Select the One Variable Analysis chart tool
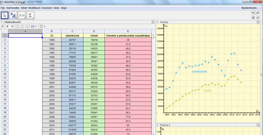 [13, 16]
